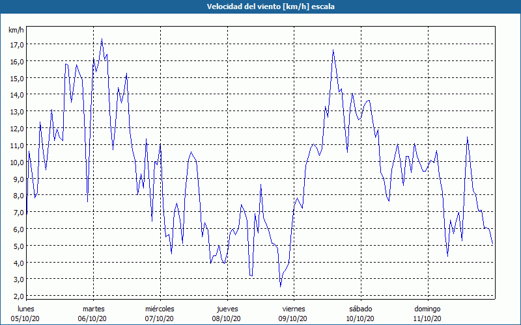Click the 10,0 y-axis value
Viewport: 521px width, 325px height.
(17, 162)
